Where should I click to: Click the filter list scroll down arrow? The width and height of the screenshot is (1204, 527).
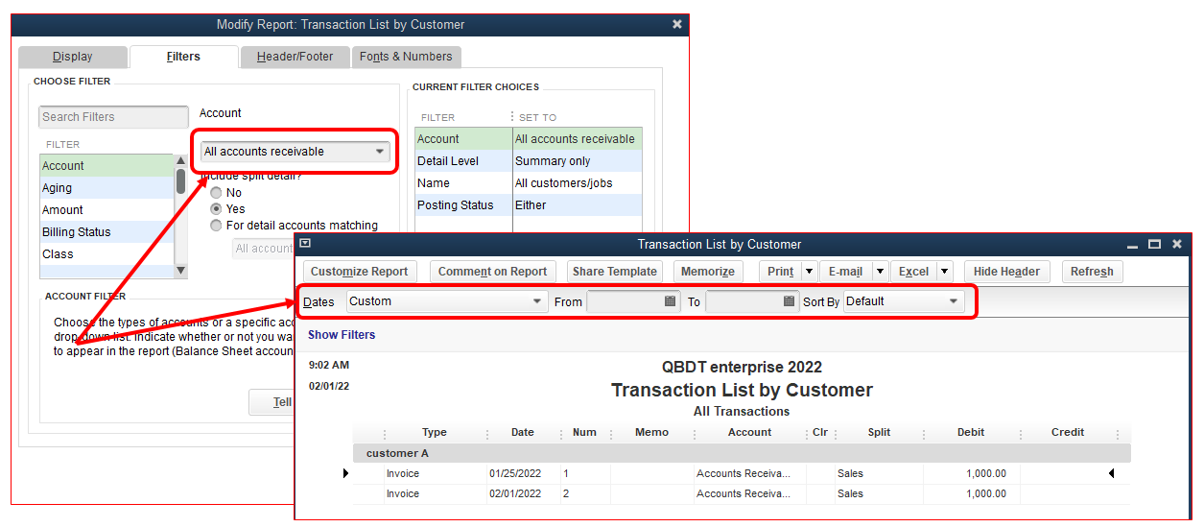tap(181, 272)
